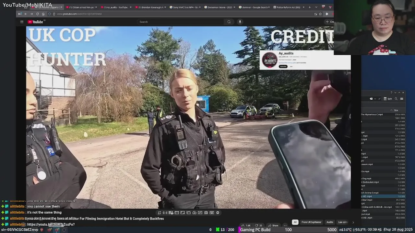The image size is (415, 233).
Task: Select file 'Online with SUBDUB - An.mp4'
Action: click(x=376, y=207)
